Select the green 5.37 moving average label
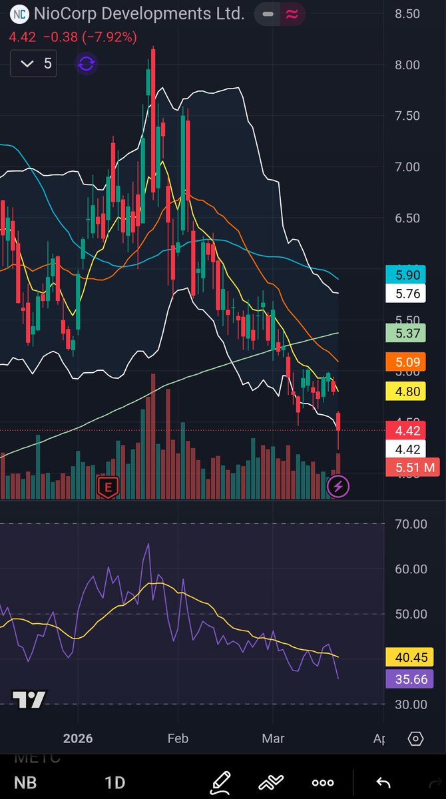 coord(406,333)
